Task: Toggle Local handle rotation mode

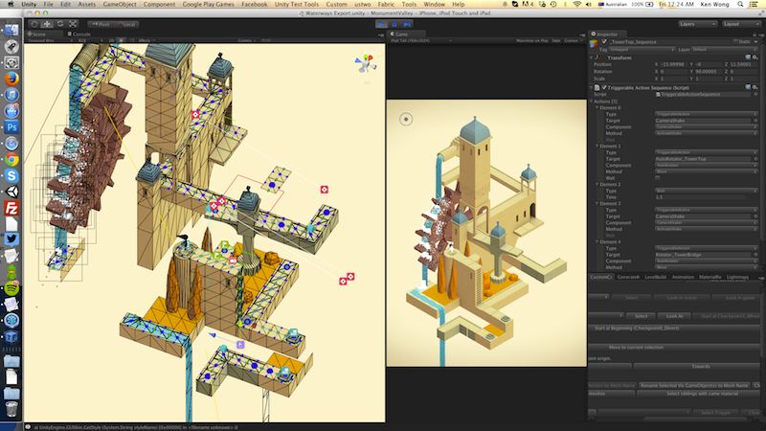Action: click(x=126, y=24)
